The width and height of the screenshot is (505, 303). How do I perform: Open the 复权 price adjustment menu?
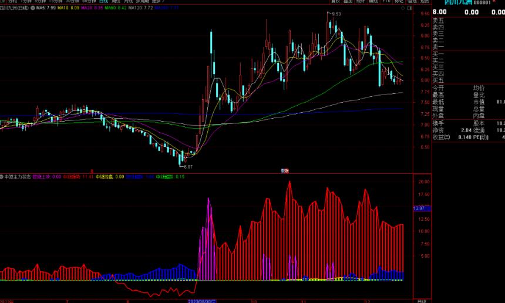336,1
